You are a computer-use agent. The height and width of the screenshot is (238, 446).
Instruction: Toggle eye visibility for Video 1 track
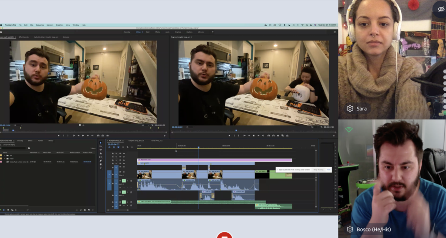pos(123,172)
